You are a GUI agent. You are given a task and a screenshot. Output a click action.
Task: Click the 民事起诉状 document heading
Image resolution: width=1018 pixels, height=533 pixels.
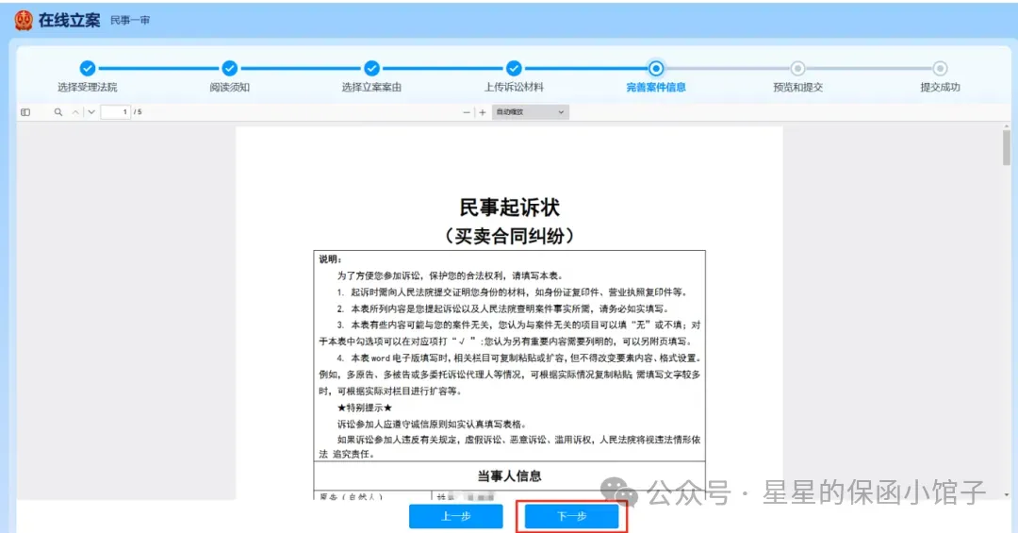(510, 208)
